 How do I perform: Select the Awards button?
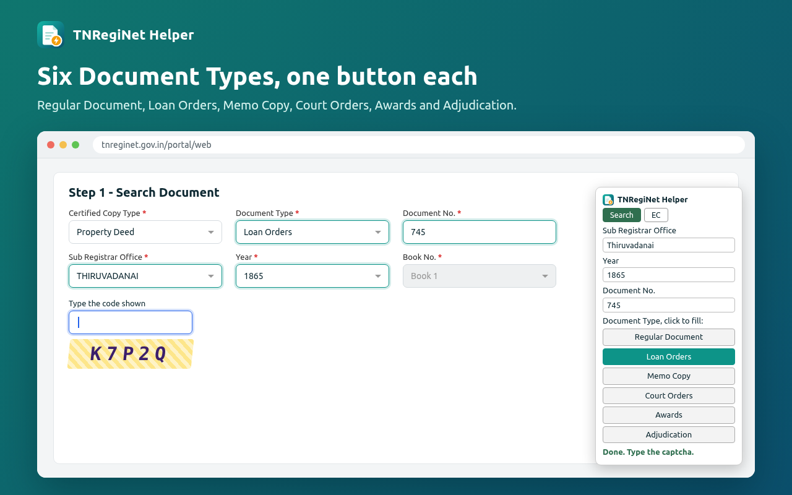pyautogui.click(x=669, y=415)
